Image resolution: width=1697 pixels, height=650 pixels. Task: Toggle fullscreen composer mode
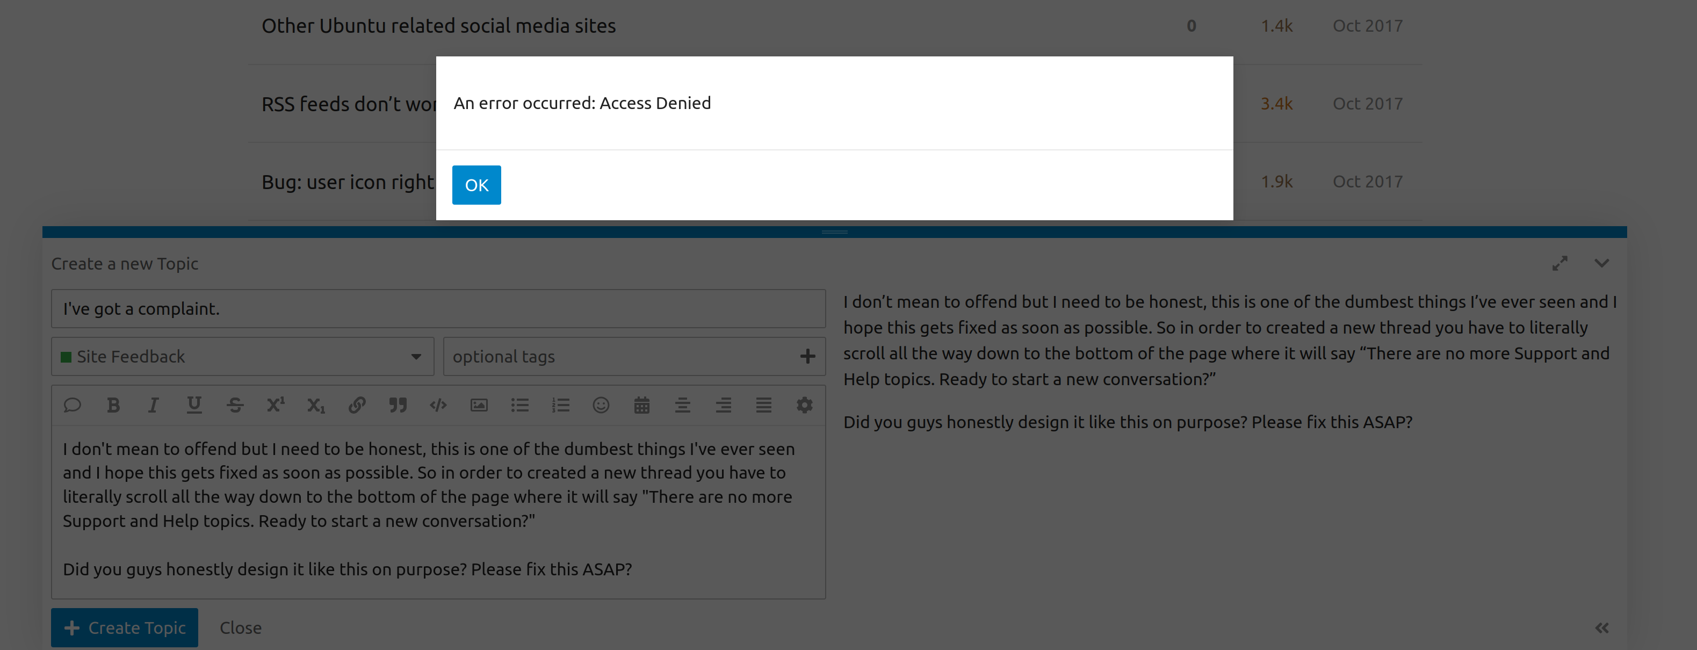click(1559, 263)
